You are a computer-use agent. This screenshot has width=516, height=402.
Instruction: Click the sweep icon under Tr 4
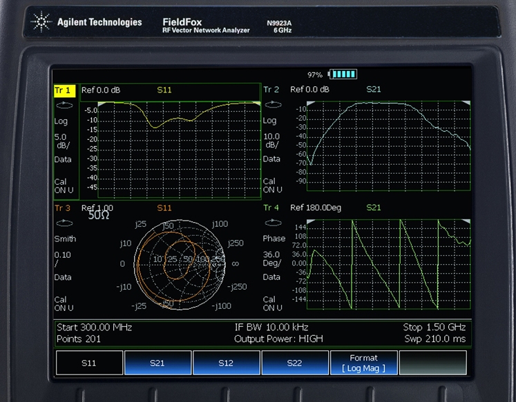271,223
